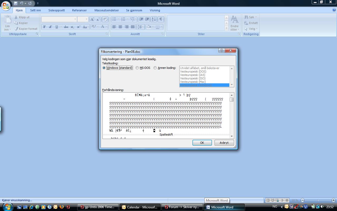Toggle show paragraph marks (¶)
337x211 pixels.
point(161,19)
